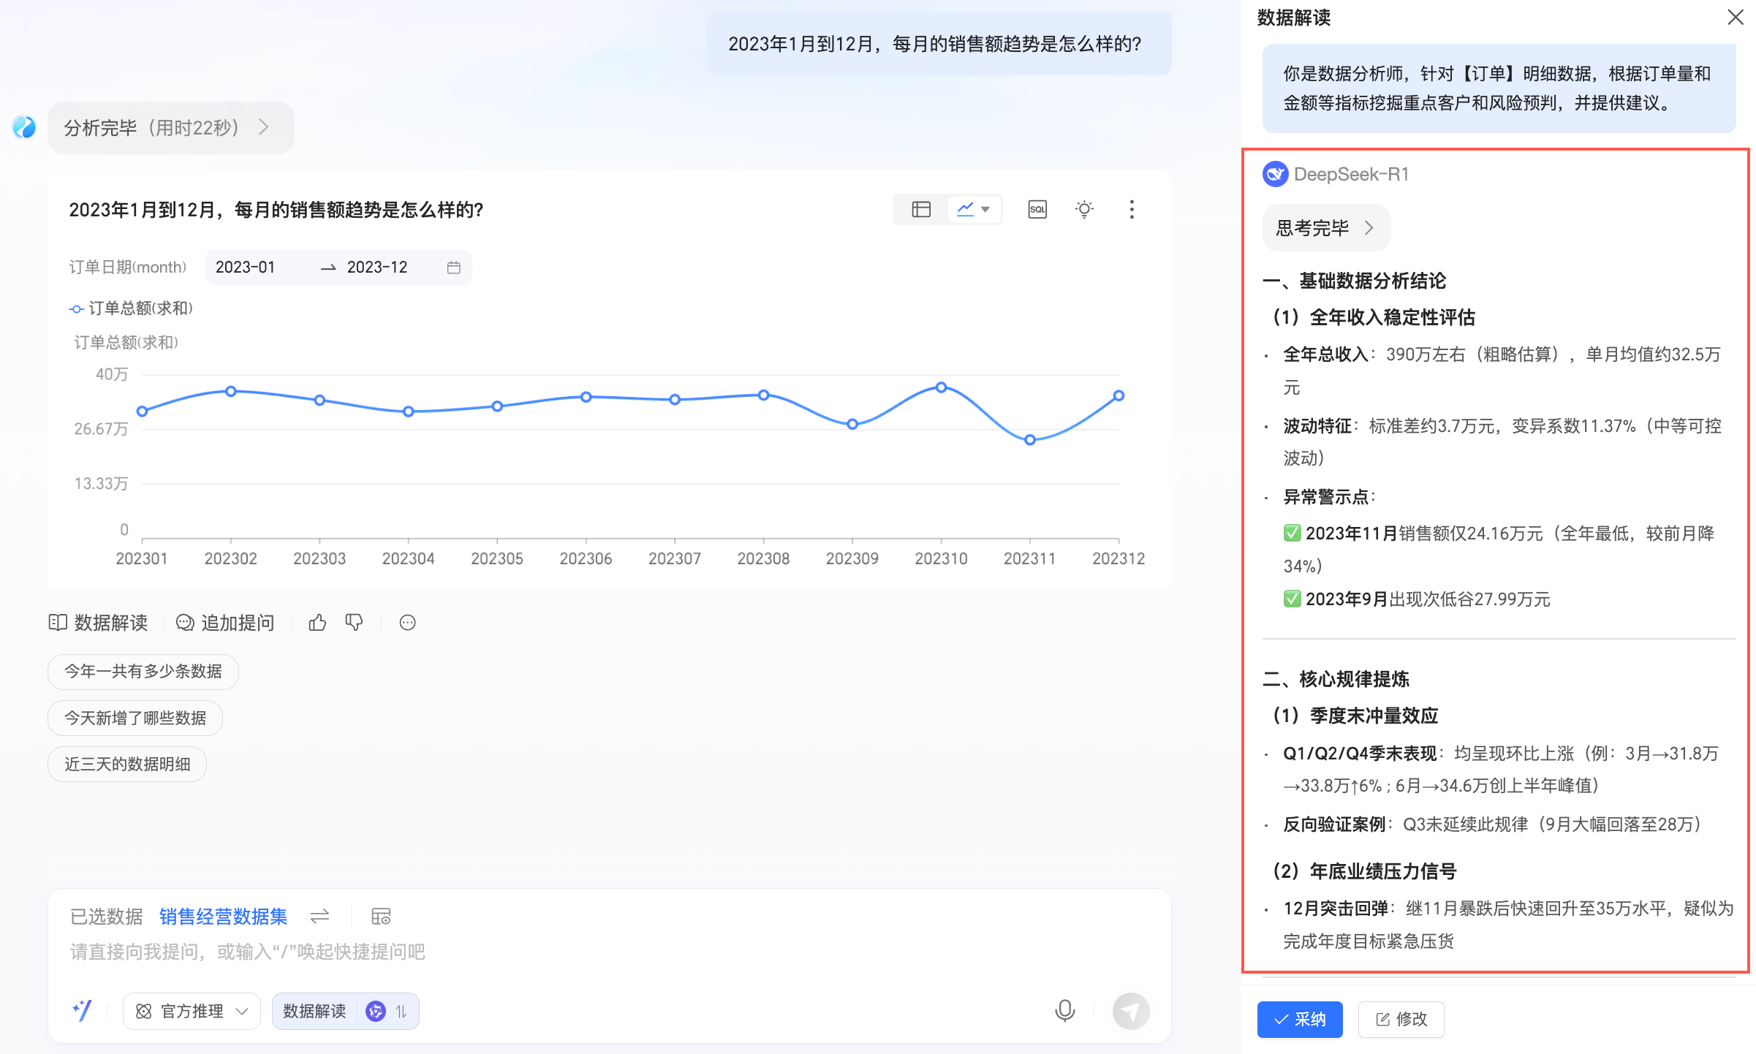Open the 官方推理 mode dropdown

click(x=192, y=1012)
